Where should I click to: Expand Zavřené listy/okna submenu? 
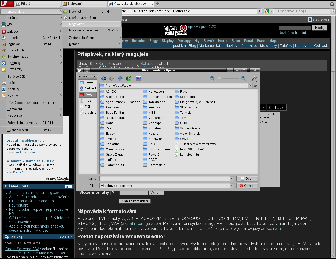(x=92, y=38)
